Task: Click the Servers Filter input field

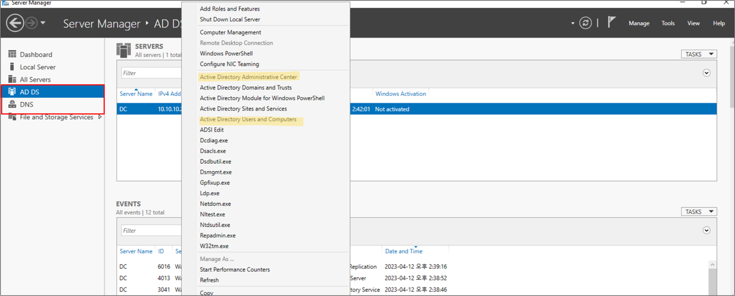Action: (x=151, y=73)
